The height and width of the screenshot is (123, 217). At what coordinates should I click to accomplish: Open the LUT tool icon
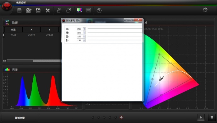point(88,10)
